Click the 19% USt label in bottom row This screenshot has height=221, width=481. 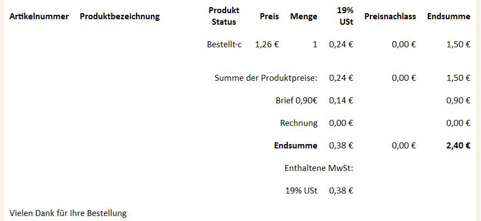click(x=302, y=191)
